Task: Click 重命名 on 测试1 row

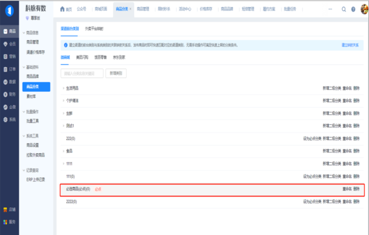Action: [x=347, y=126]
